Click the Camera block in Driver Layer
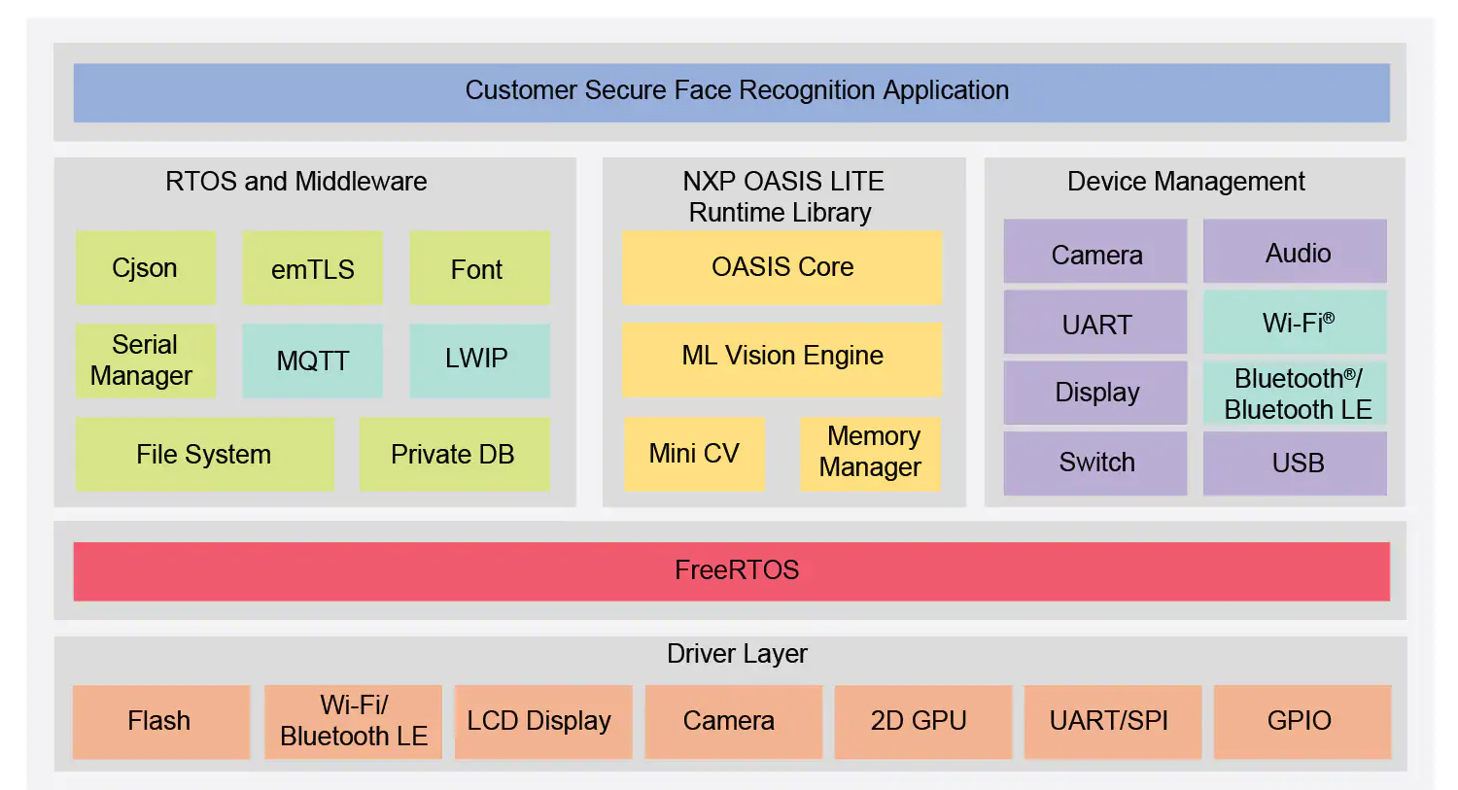The width and height of the screenshot is (1458, 790). point(733,722)
